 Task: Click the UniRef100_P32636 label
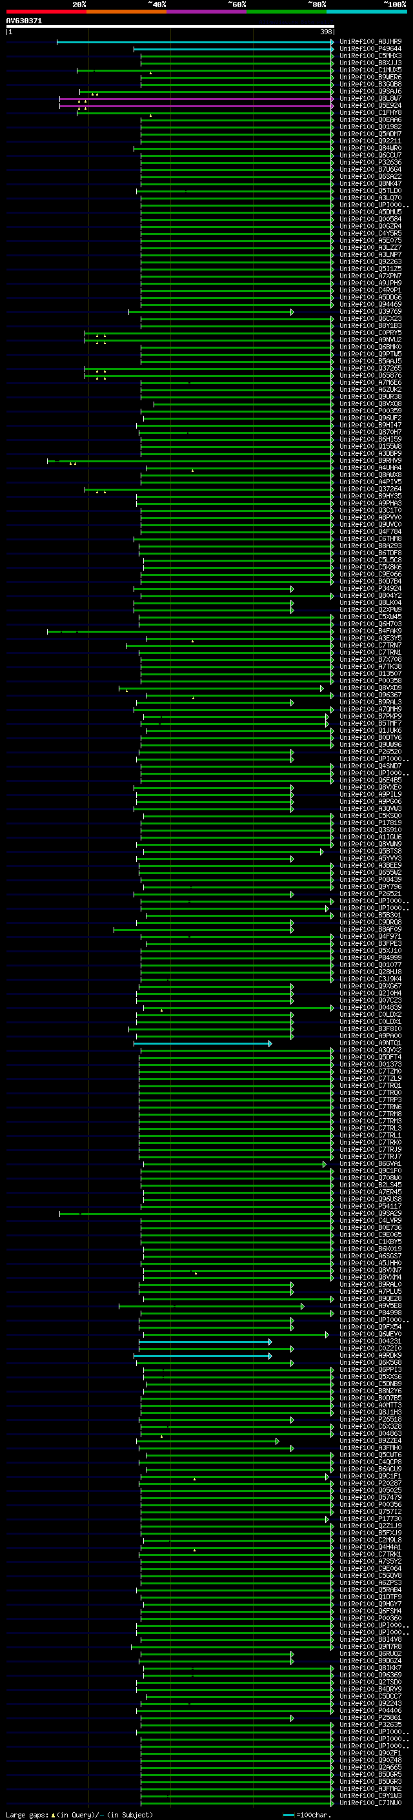point(370,163)
